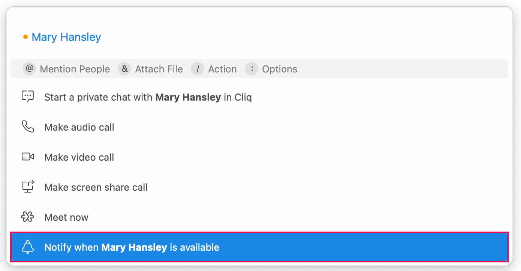The image size is (521, 271).
Task: Click the & attach file badge
Action: click(124, 69)
